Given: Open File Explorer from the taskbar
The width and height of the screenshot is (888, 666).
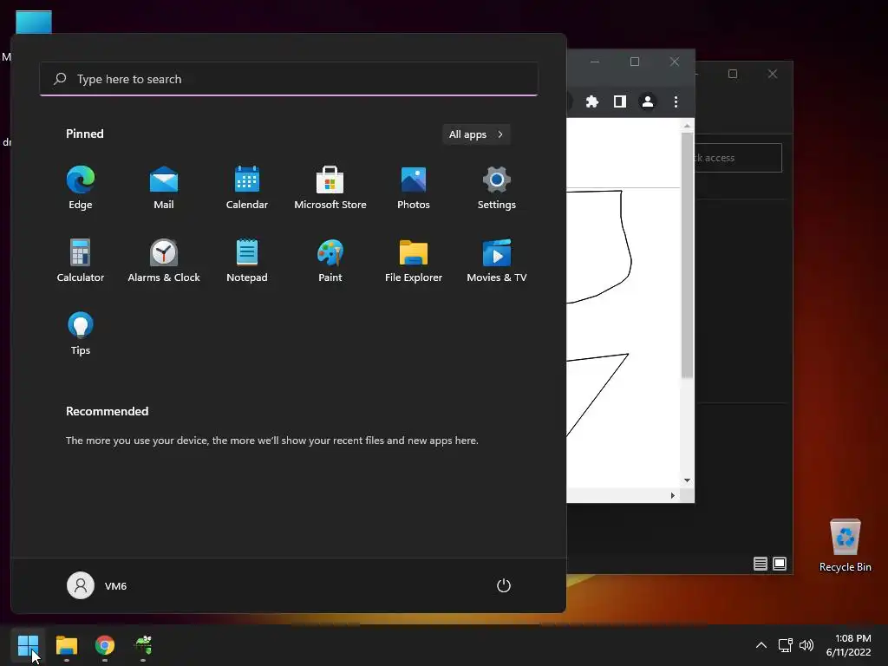Looking at the screenshot, I should point(66,645).
